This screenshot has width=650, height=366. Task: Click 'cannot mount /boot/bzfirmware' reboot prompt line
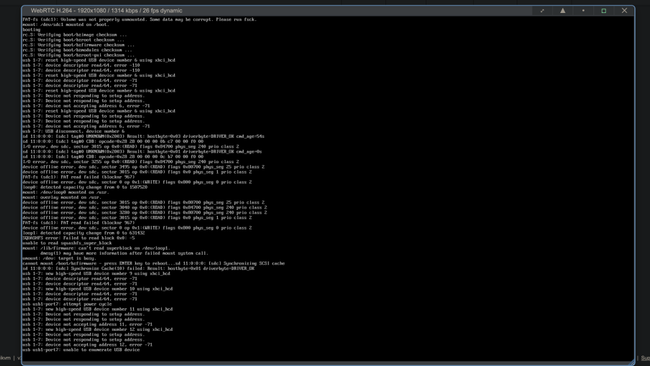pyautogui.click(x=153, y=263)
